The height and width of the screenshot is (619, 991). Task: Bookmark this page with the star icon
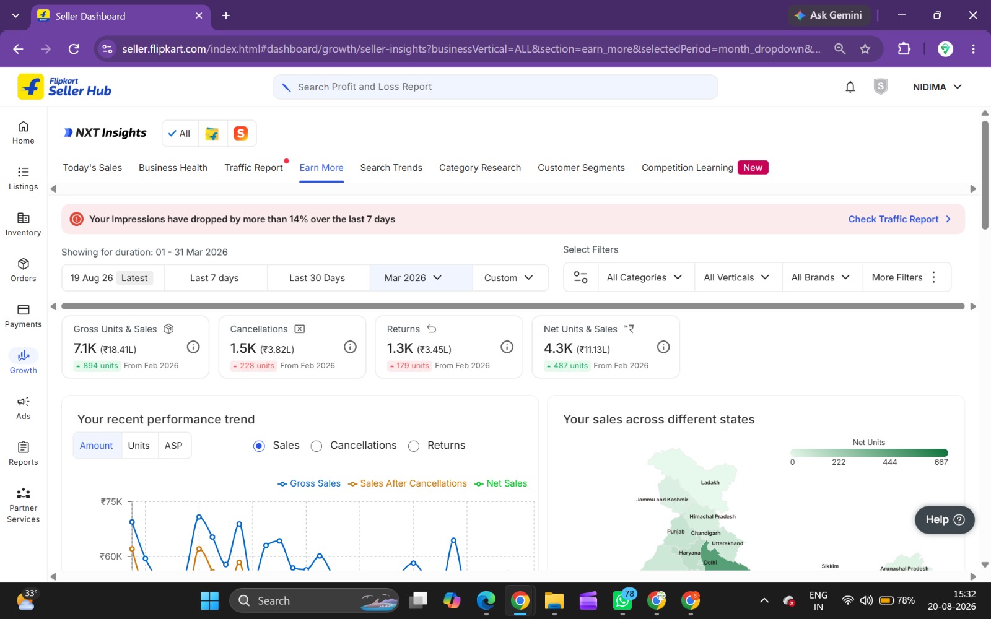tap(865, 49)
